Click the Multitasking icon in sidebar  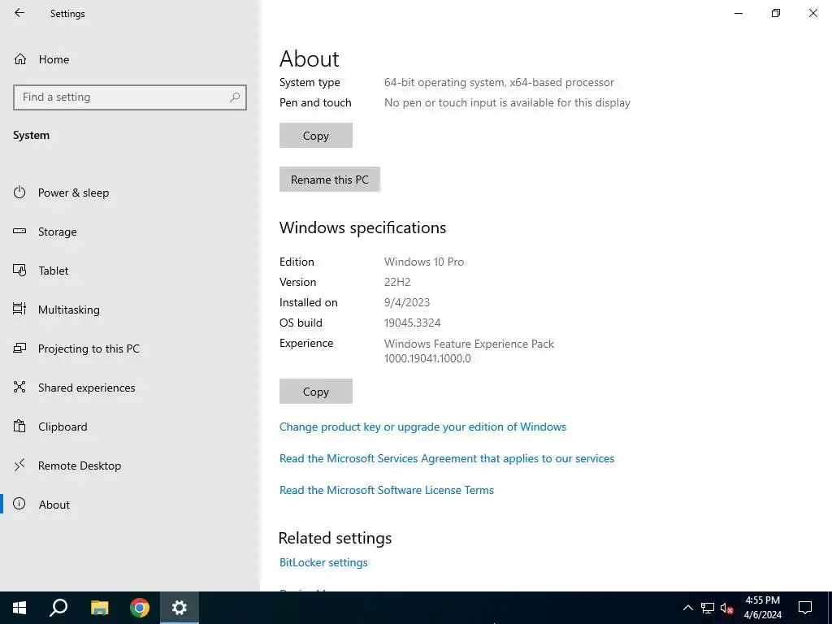click(x=19, y=309)
